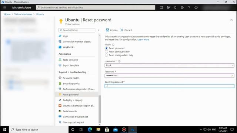Open Windows Start menu
The height and width of the screenshot is (133, 237).
point(4,130)
